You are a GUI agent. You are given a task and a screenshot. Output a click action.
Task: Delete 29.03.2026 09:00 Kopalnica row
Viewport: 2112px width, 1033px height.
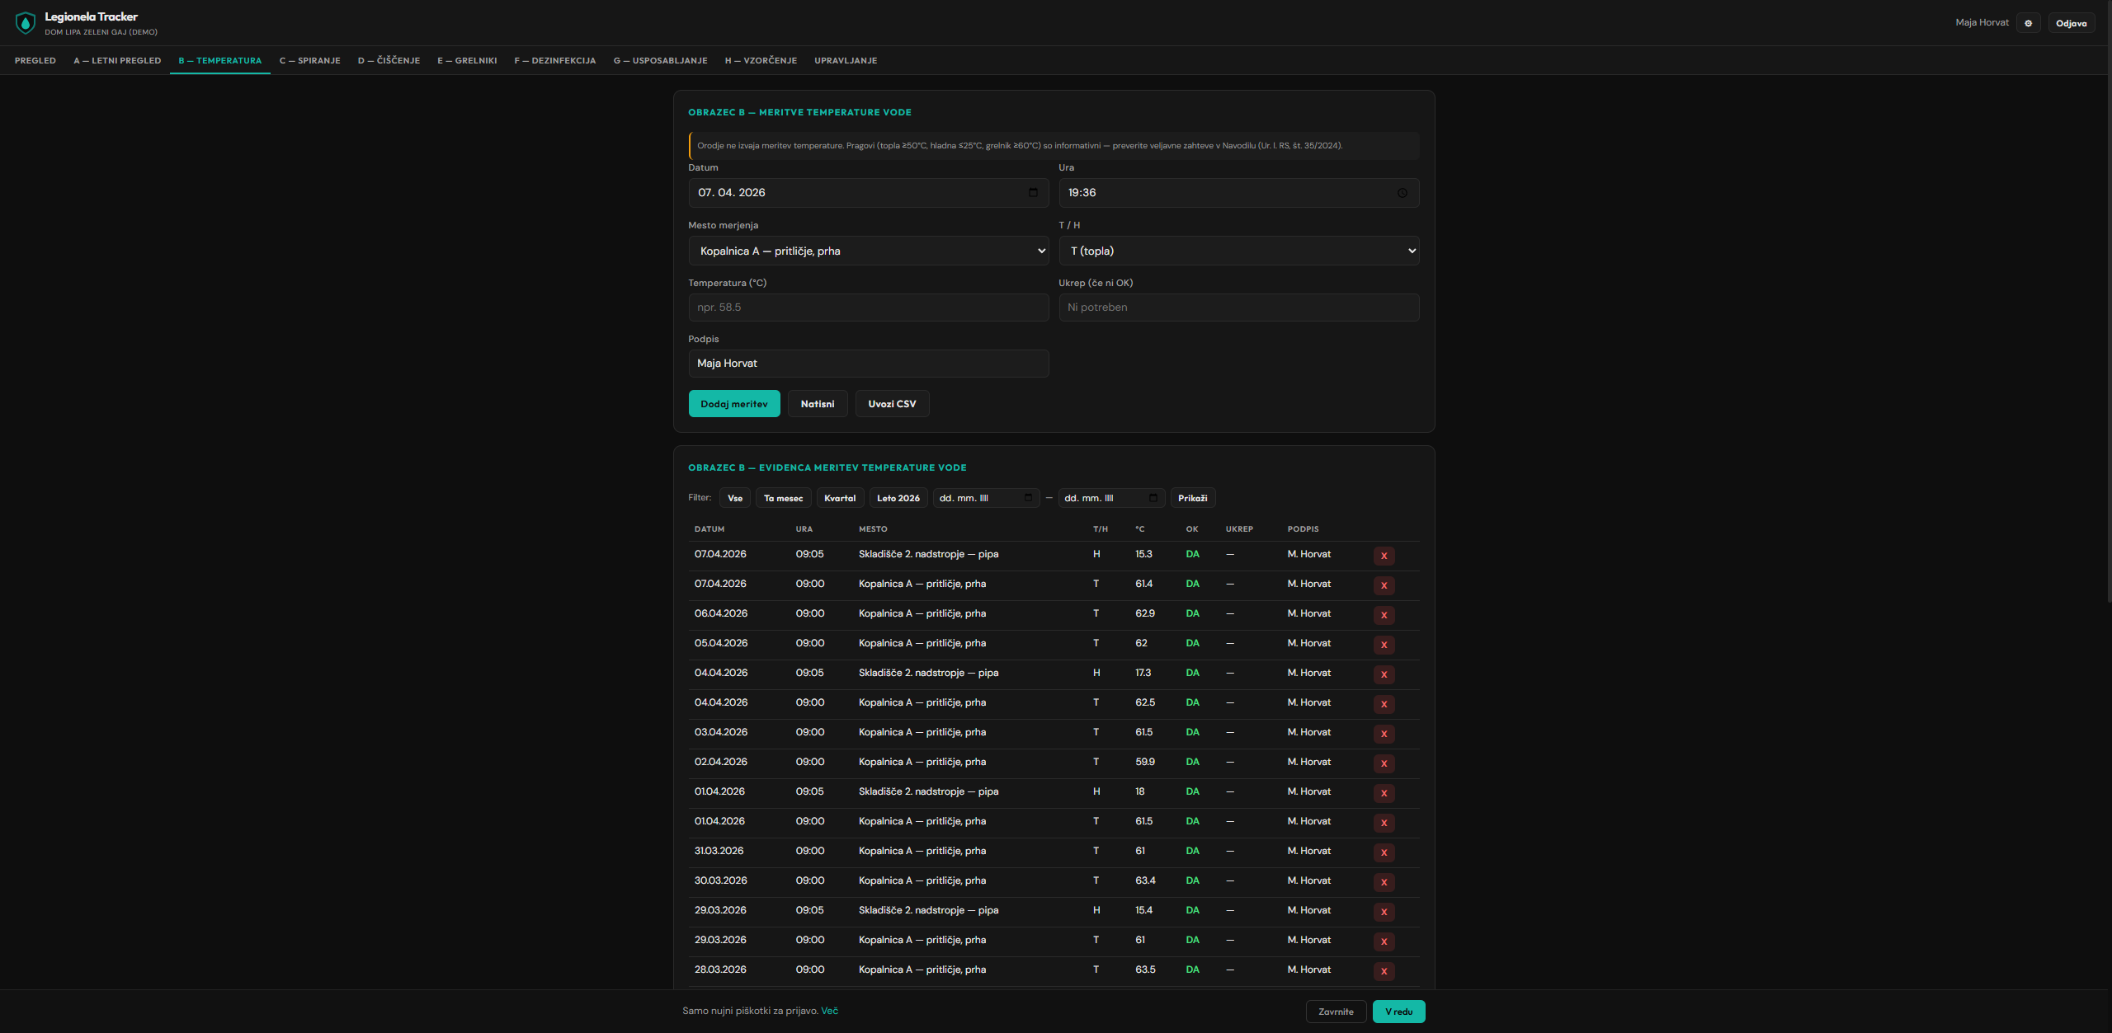(1384, 941)
